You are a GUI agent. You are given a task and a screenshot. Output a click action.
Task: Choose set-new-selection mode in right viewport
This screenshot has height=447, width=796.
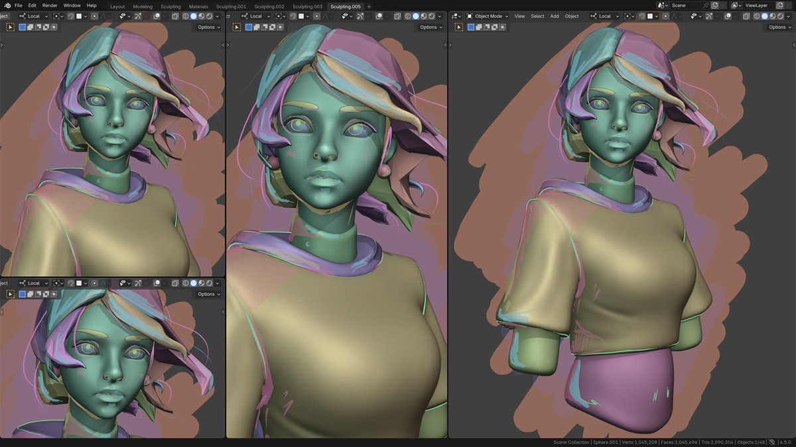[x=470, y=27]
